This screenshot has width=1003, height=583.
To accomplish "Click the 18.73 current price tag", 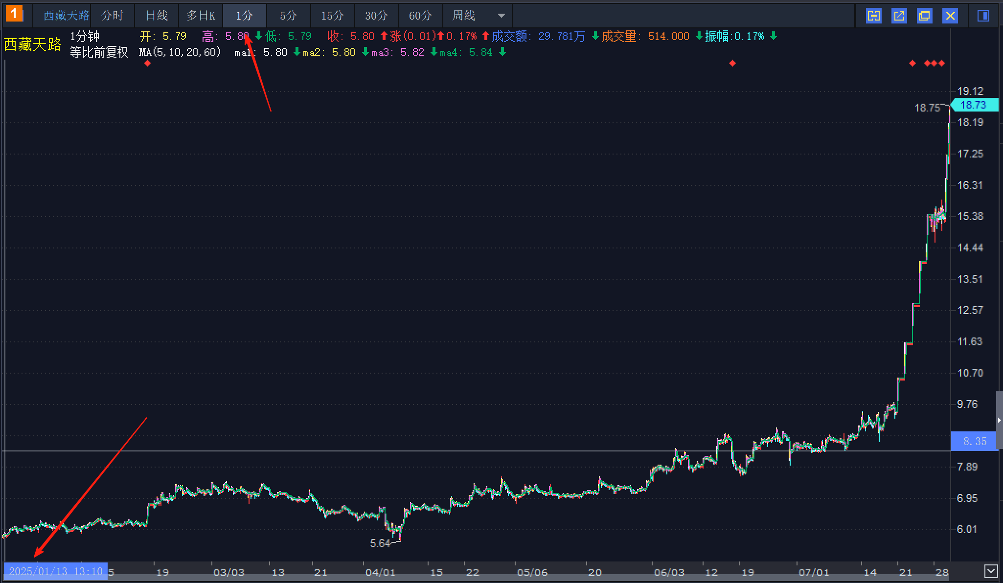I will (974, 105).
